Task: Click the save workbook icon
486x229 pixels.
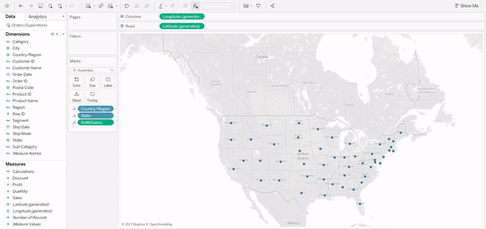Action: coord(41,6)
